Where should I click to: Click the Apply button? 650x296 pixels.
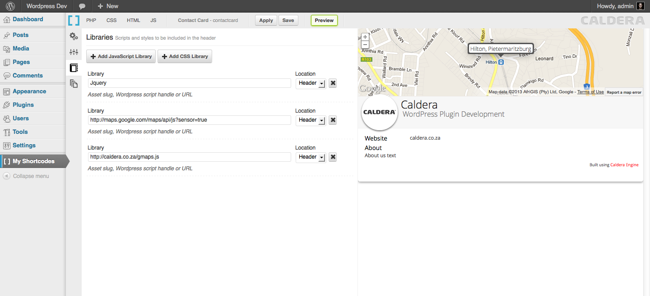(x=266, y=20)
